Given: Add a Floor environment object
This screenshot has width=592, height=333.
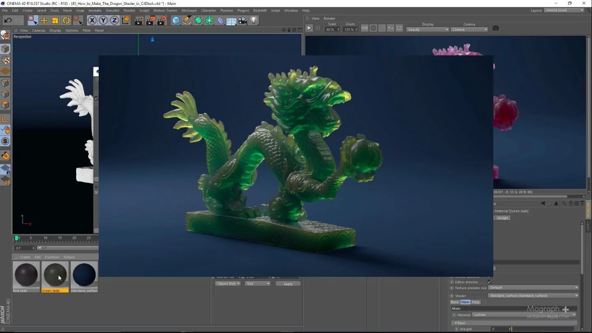Looking at the screenshot, I should click(x=231, y=20).
